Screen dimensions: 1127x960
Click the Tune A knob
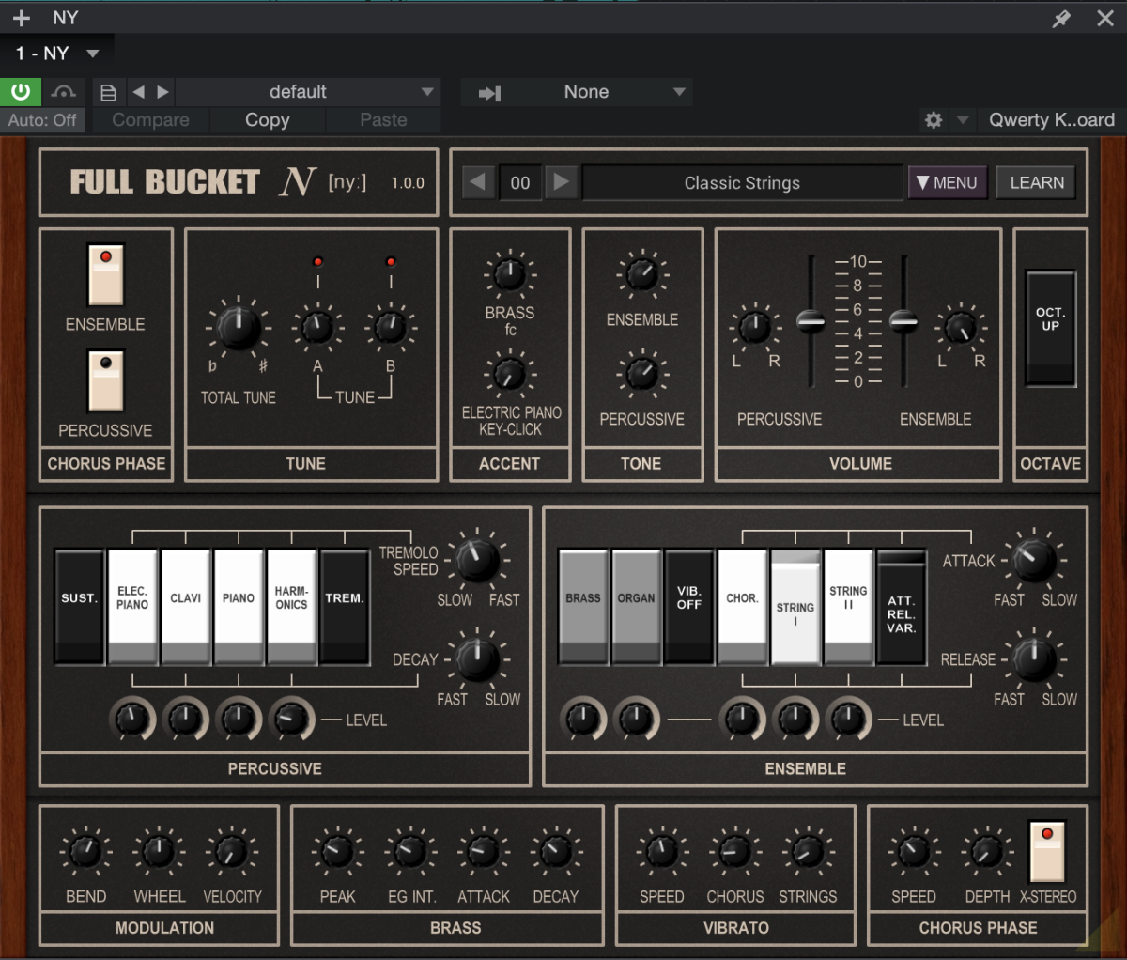point(317,327)
